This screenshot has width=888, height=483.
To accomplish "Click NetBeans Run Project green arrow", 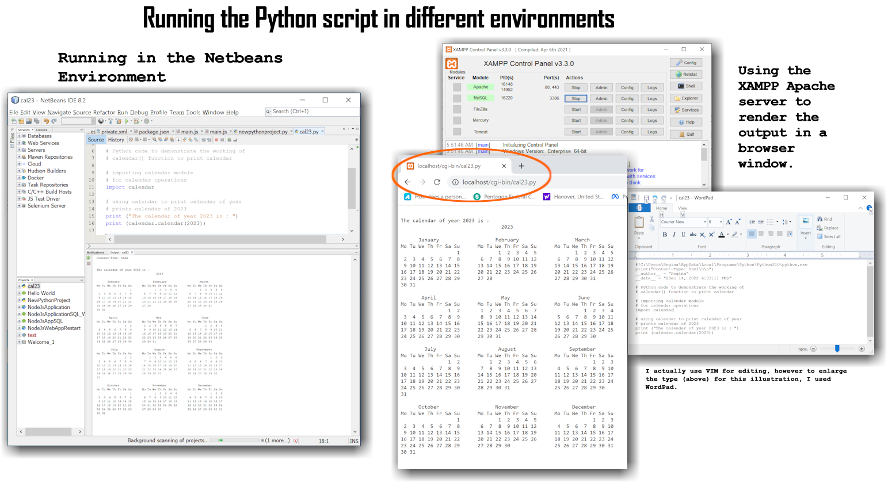I will pyautogui.click(x=127, y=121).
